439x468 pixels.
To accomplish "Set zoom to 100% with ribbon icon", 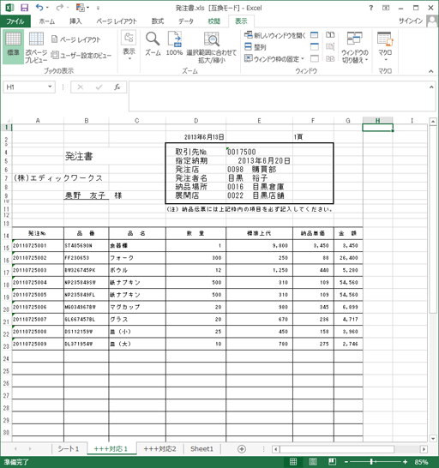I will click(x=174, y=44).
